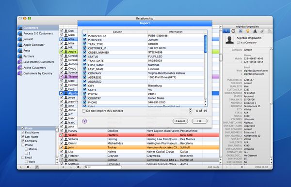Screen dimensions: 291x187
Task: Uncheck the PUBLISHER_ID column checkbox
Action: 85,35
